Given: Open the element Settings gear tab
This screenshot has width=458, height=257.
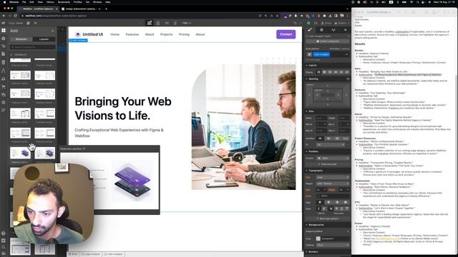Looking at the screenshot, I should (321, 30).
